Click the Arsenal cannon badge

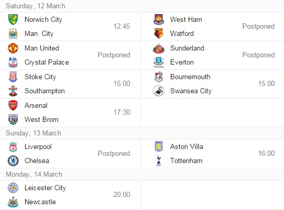click(13, 105)
